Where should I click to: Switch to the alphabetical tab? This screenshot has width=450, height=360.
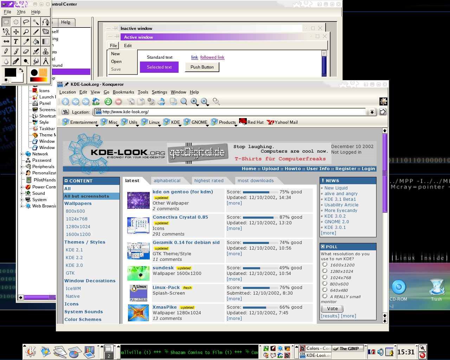tap(167, 181)
